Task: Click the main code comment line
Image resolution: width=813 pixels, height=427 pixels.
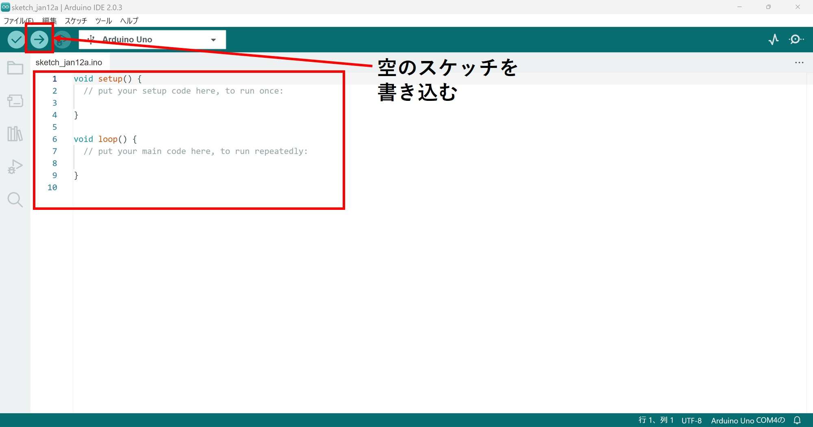Action: click(x=196, y=151)
